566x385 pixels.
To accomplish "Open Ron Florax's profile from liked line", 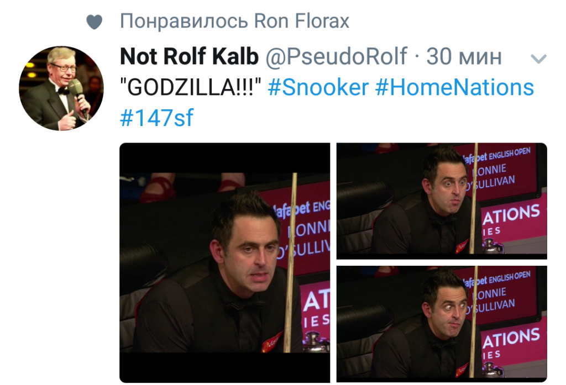I will pos(301,21).
